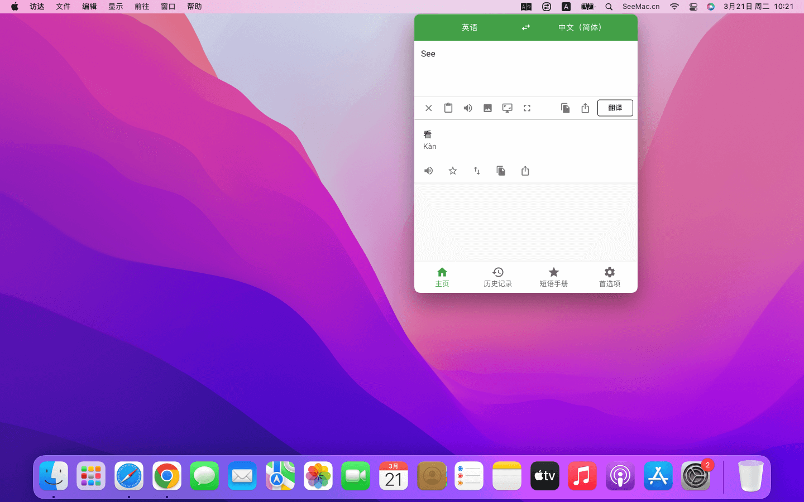804x502 pixels.
Task: Share the translated result
Action: 525,171
